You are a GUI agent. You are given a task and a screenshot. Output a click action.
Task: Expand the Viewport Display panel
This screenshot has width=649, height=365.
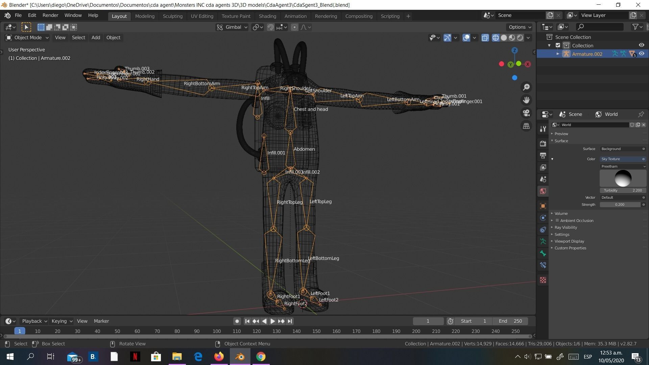[x=569, y=241]
